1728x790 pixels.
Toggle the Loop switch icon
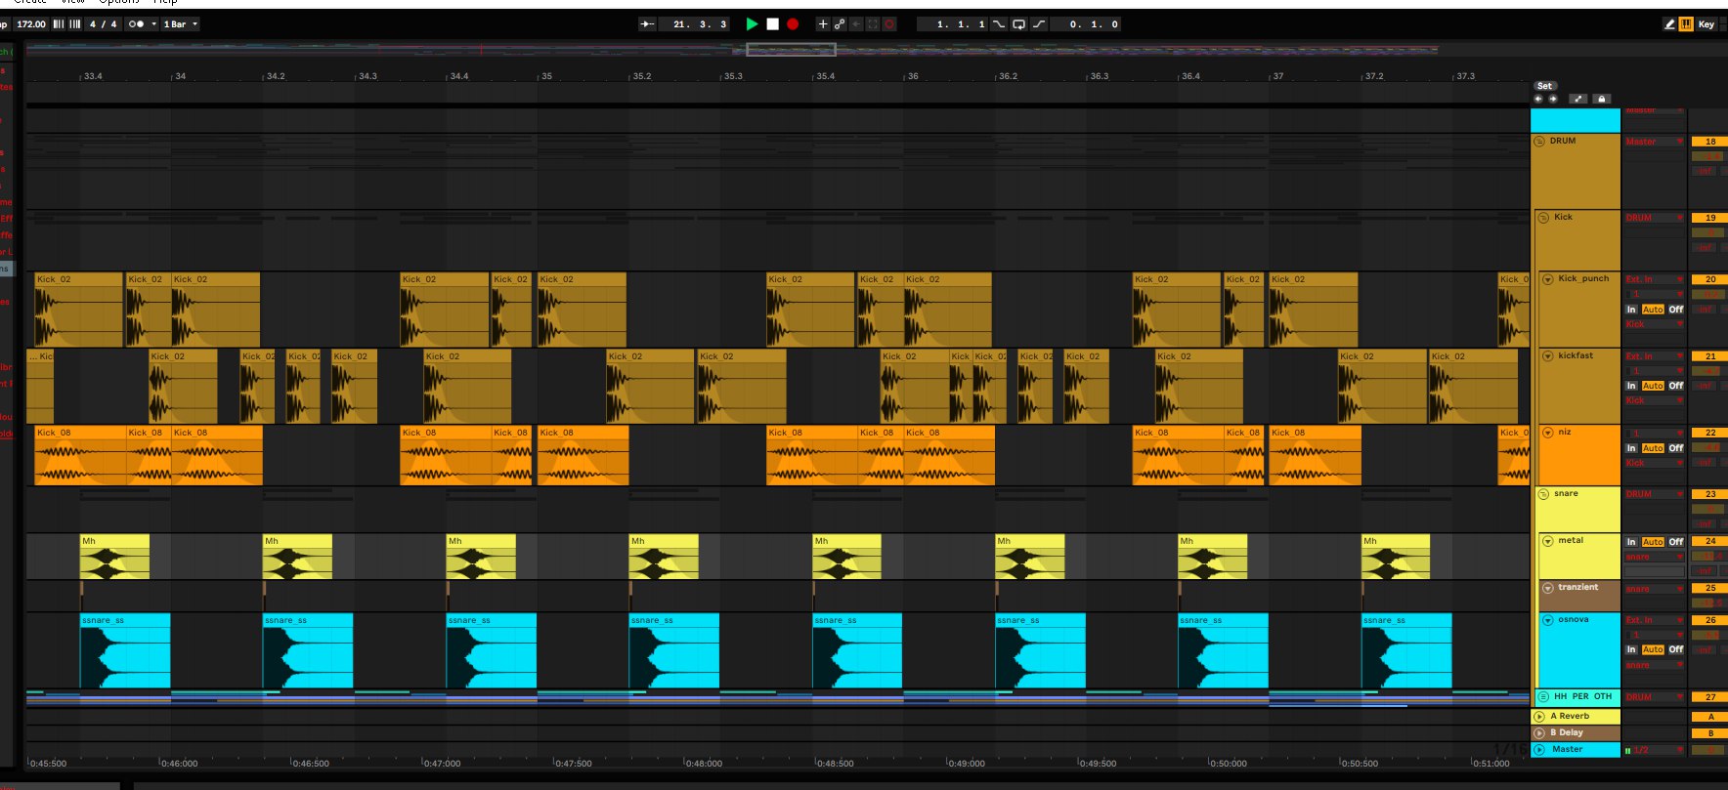coord(1018,24)
